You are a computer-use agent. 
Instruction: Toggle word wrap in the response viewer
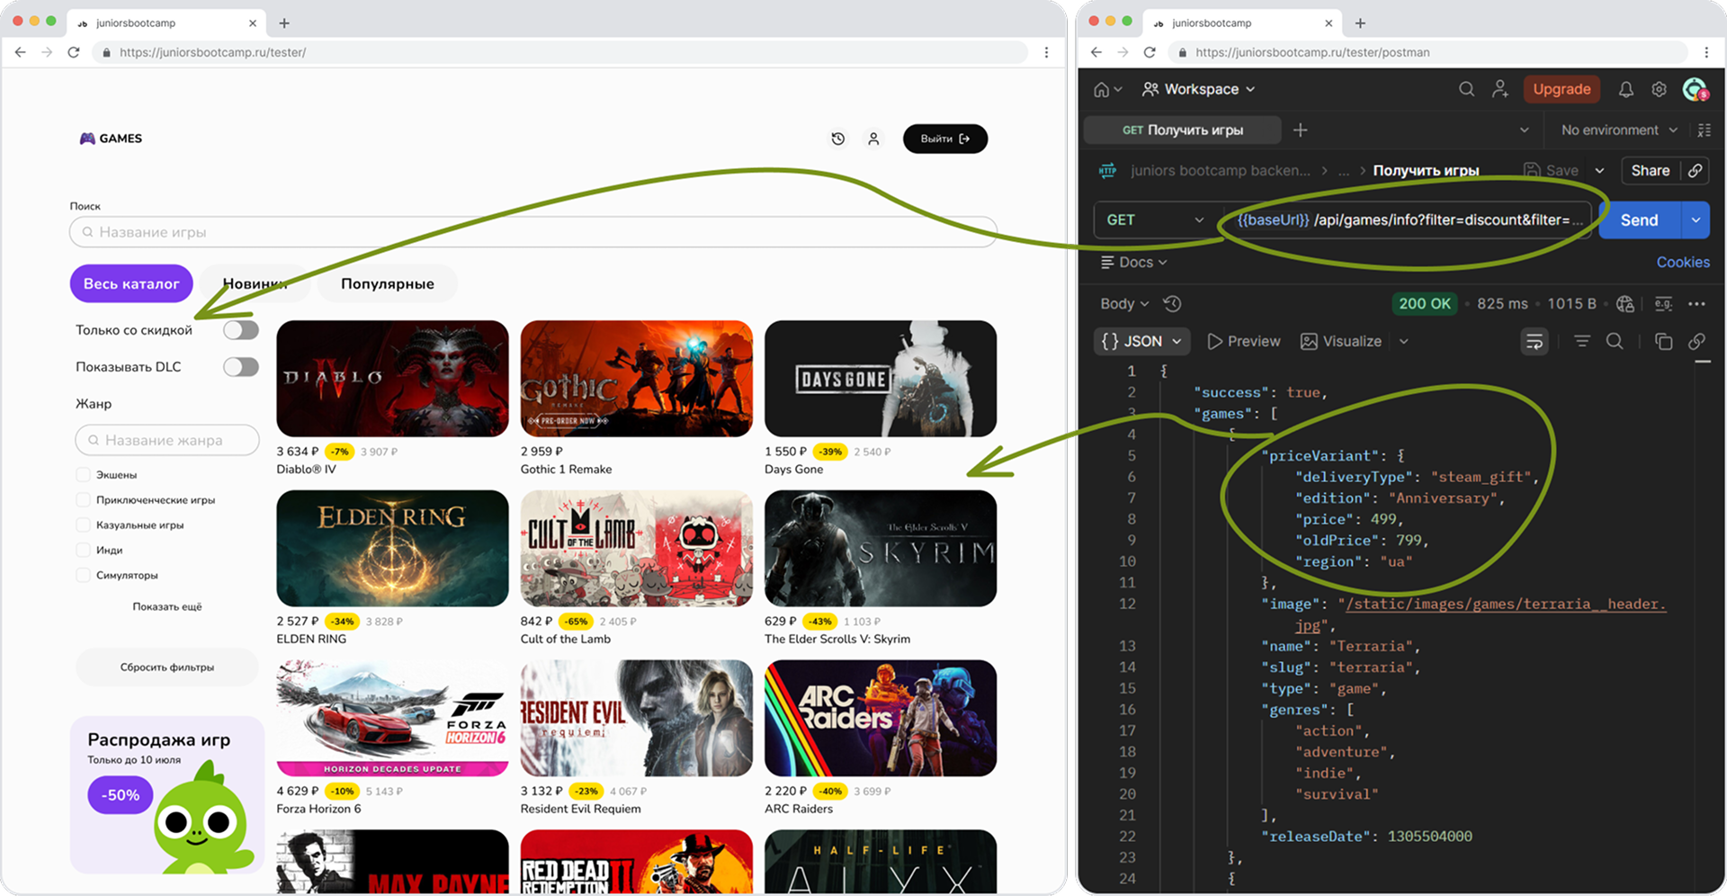tap(1535, 341)
